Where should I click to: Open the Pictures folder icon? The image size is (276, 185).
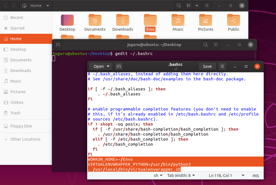[206, 23]
